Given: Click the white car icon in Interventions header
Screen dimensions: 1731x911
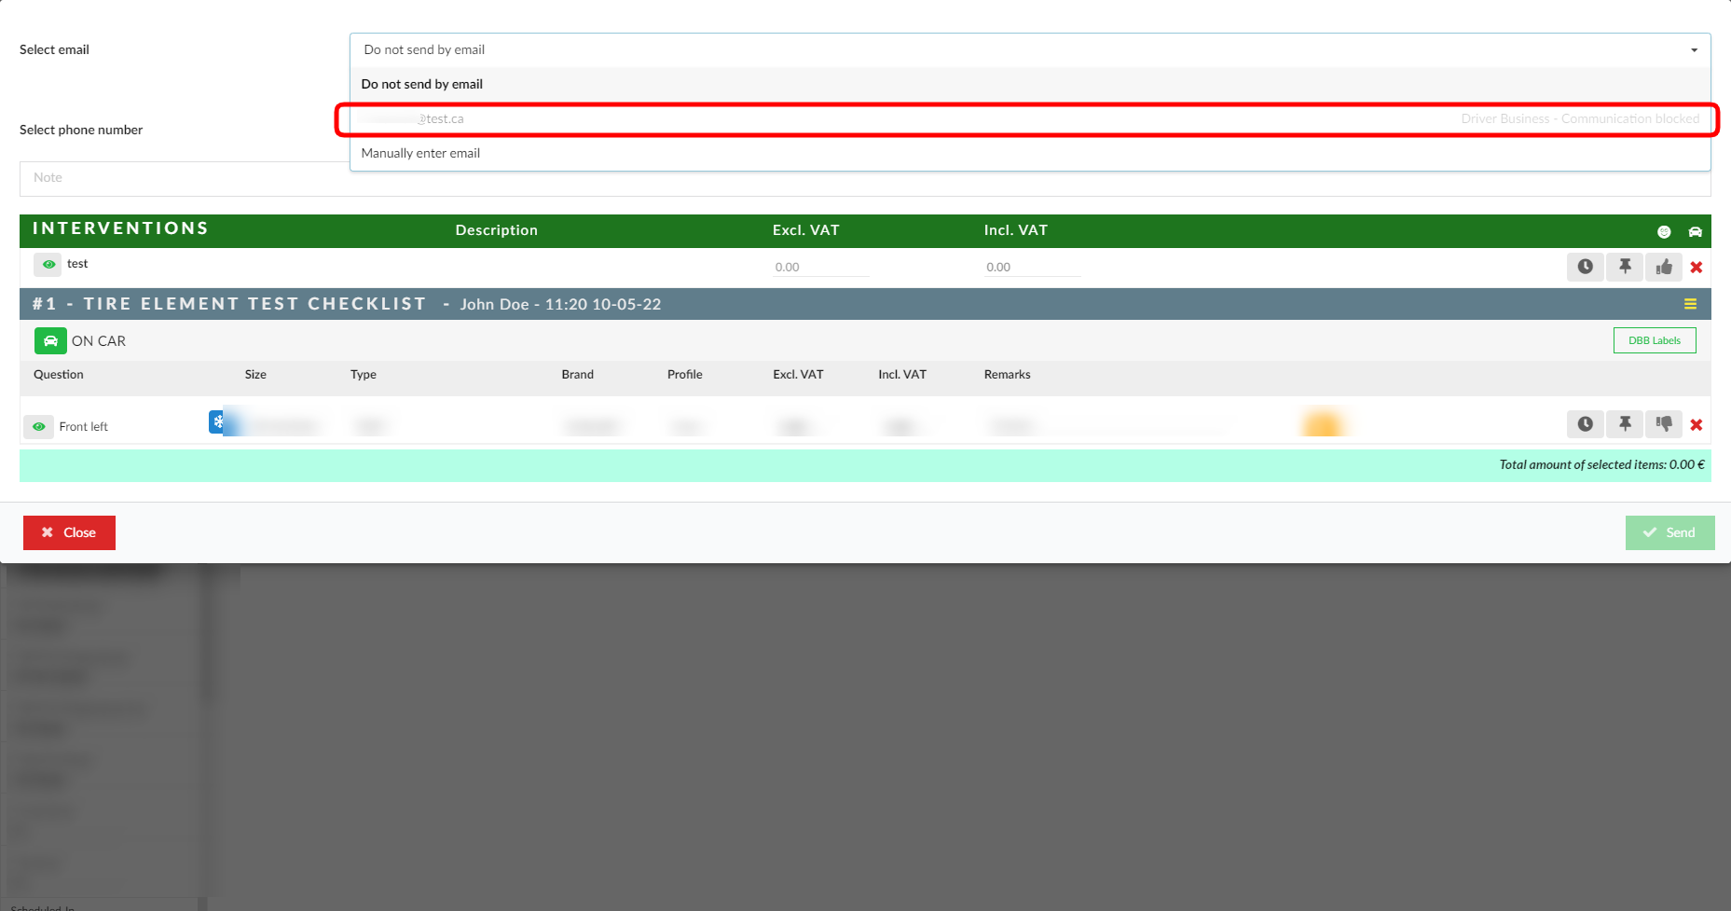Looking at the screenshot, I should [1695, 231].
